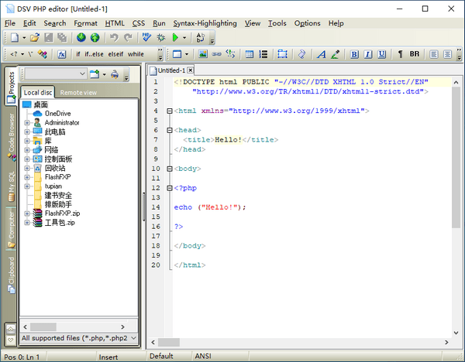The image size is (465, 362).
Task: Open the Syntax-Highlighting menu
Action: [205, 23]
